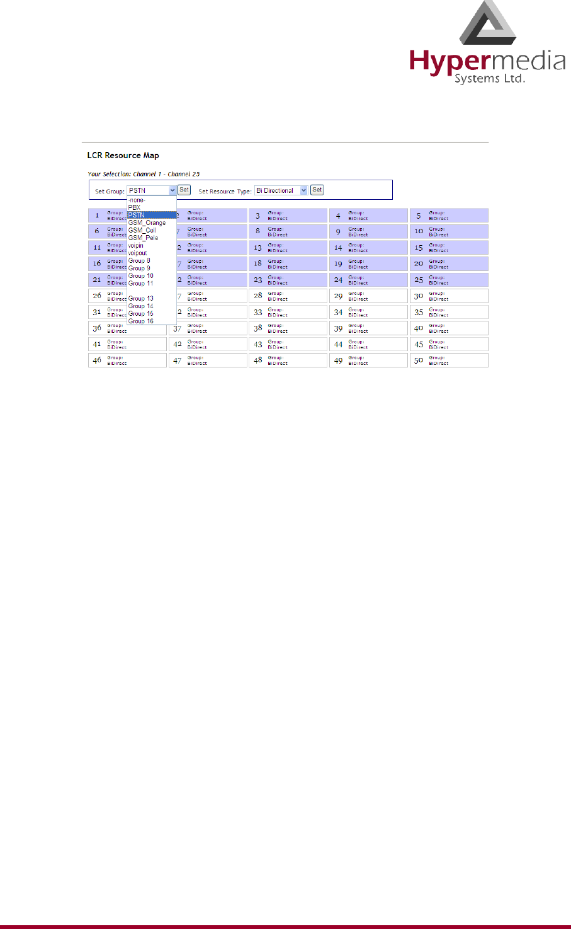Select channel 10 cell
This screenshot has width=571, height=929.
pyautogui.click(x=449, y=231)
